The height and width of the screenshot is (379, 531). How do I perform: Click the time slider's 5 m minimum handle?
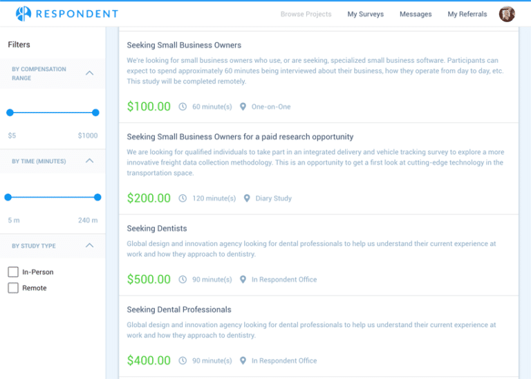click(x=8, y=197)
